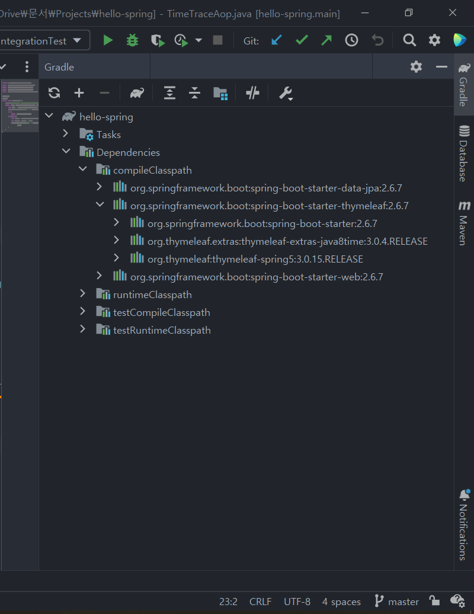The height and width of the screenshot is (614, 474).
Task: Collapse the hello-spring project node
Action: [x=49, y=116]
